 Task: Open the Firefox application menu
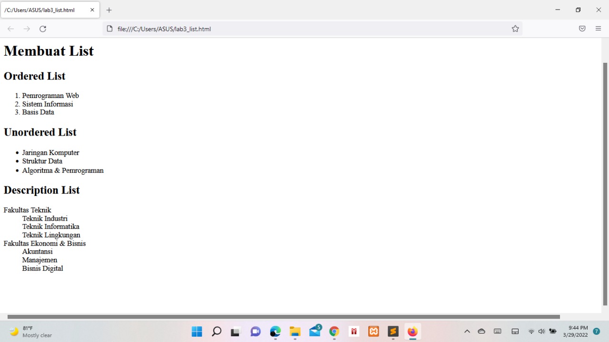click(598, 29)
